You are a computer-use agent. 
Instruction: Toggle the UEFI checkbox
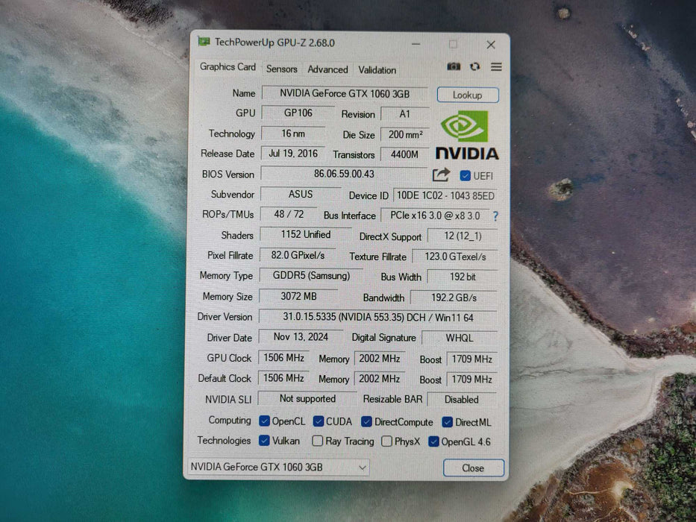[x=464, y=175]
